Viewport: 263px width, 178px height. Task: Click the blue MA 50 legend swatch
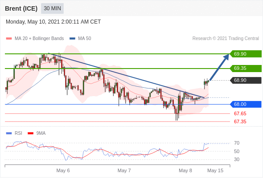(x=73, y=39)
